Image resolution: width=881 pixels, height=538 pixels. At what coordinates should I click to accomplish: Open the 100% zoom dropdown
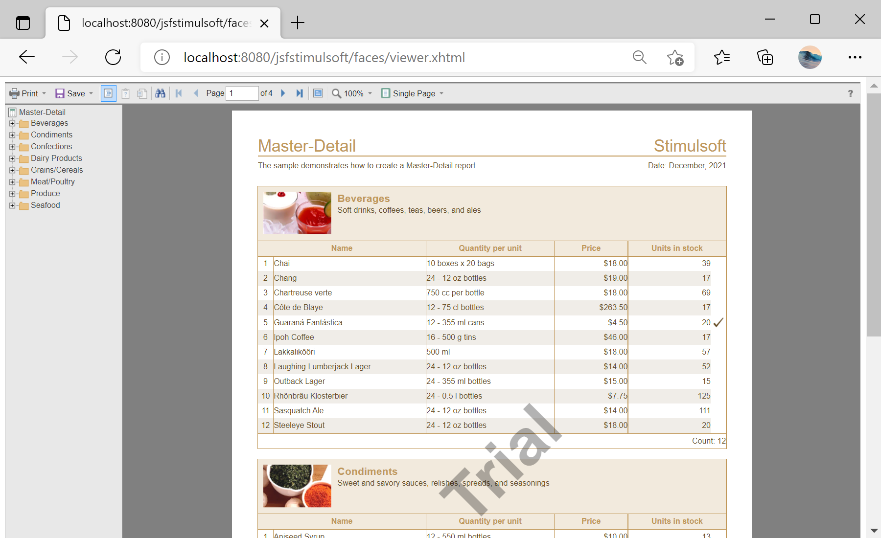(352, 93)
